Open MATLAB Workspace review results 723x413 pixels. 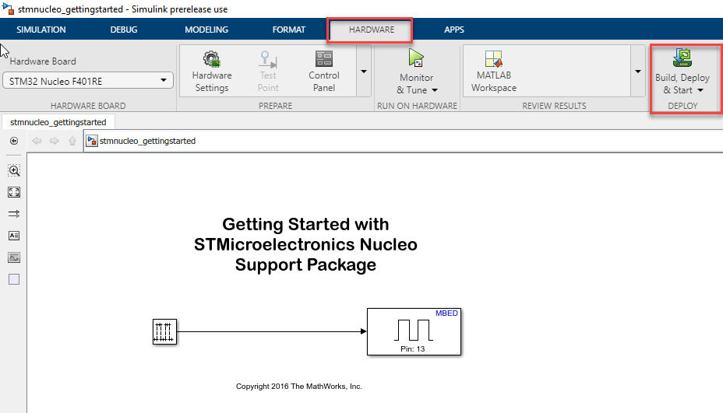(x=493, y=60)
